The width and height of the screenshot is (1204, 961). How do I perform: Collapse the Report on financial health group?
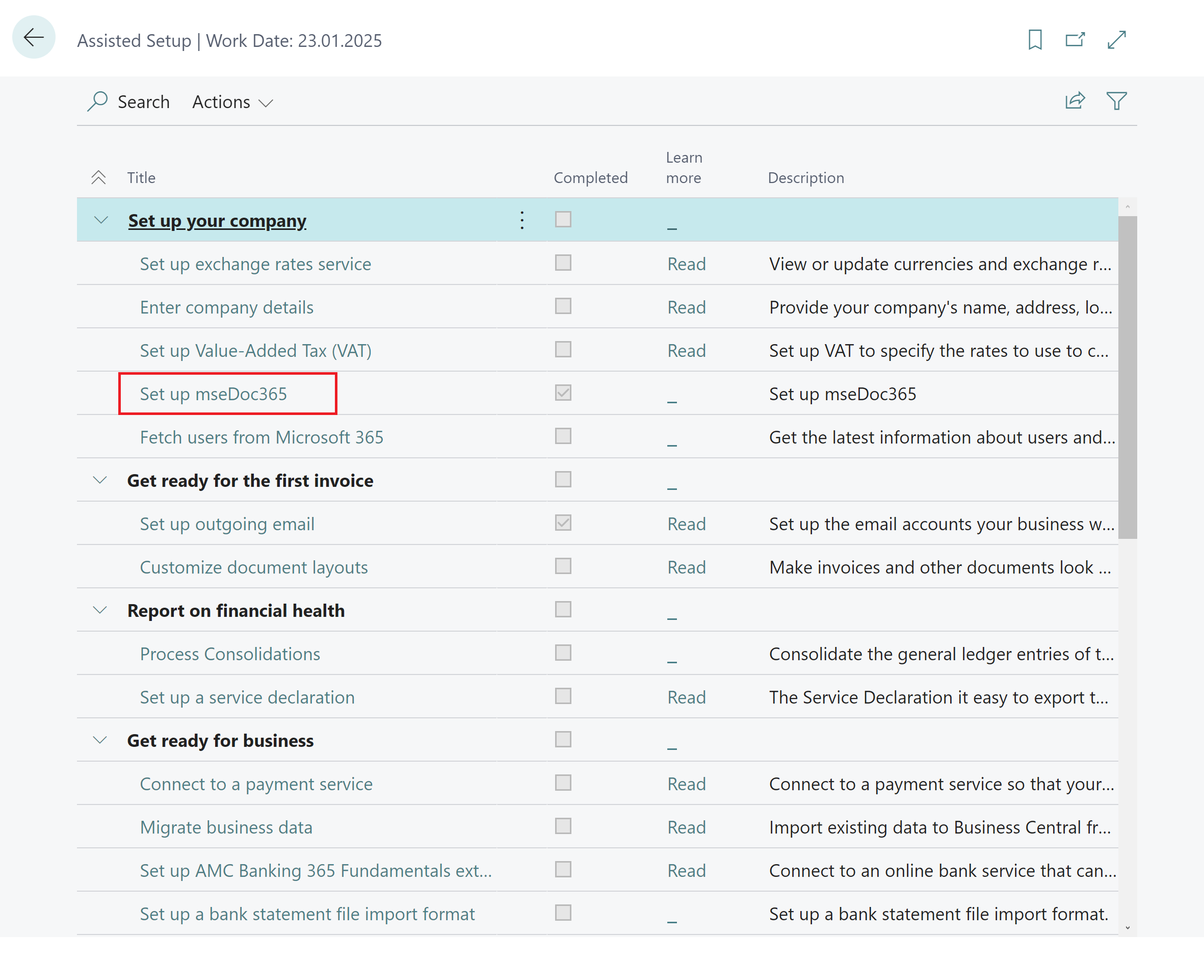[100, 610]
